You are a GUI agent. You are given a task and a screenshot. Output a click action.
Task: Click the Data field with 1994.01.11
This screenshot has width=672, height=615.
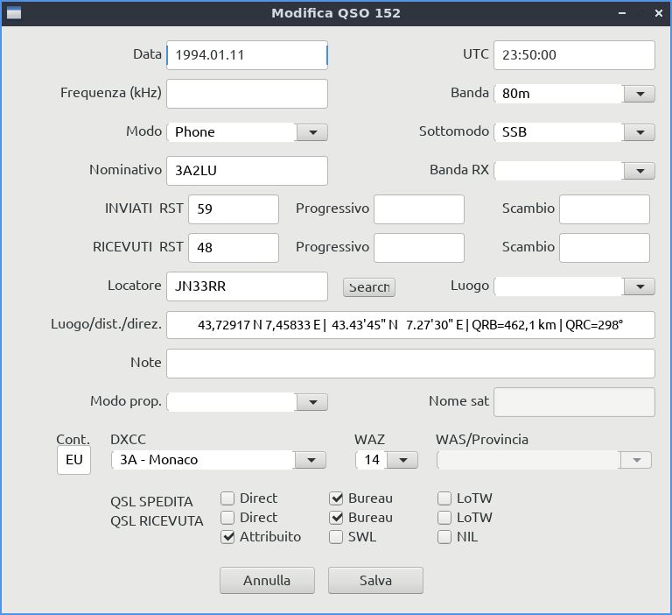tap(248, 55)
